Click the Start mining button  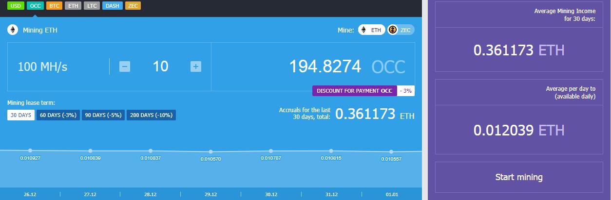tap(519, 177)
